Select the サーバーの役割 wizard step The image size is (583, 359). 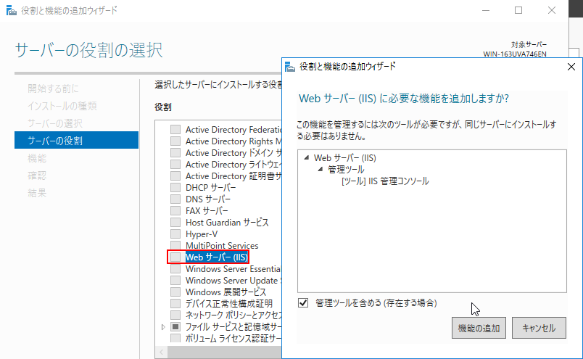pos(54,140)
